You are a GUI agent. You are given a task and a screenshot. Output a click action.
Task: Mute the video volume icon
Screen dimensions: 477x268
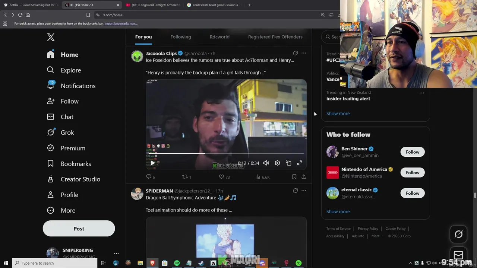pyautogui.click(x=266, y=163)
